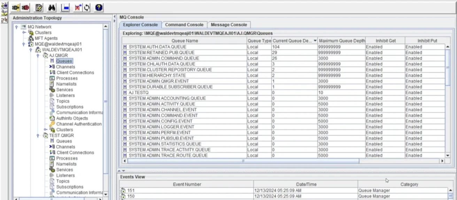Image resolution: width=457 pixels, height=200 pixels.
Task: Click the top icon in the left sidebar
Action: [4, 5]
